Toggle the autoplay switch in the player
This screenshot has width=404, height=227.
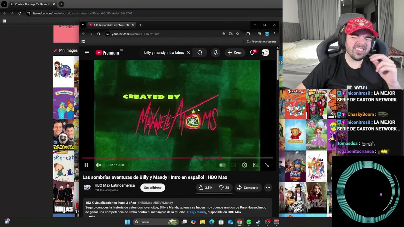pos(222,165)
